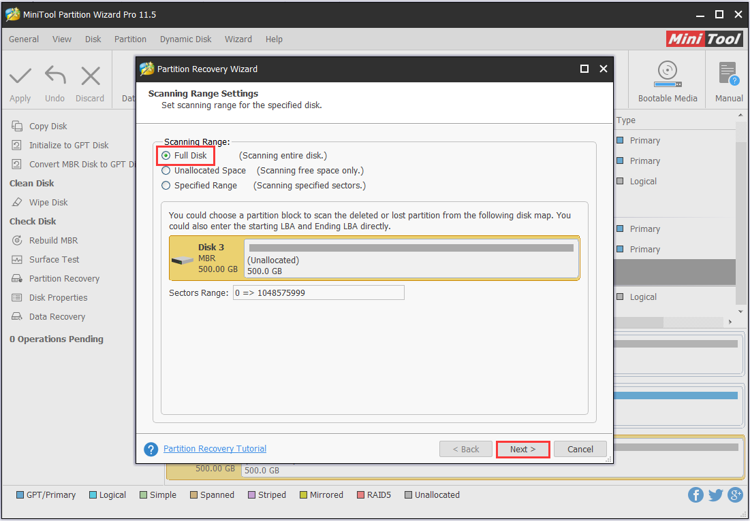Click the Simple legend entry
The width and height of the screenshot is (750, 521).
click(158, 494)
